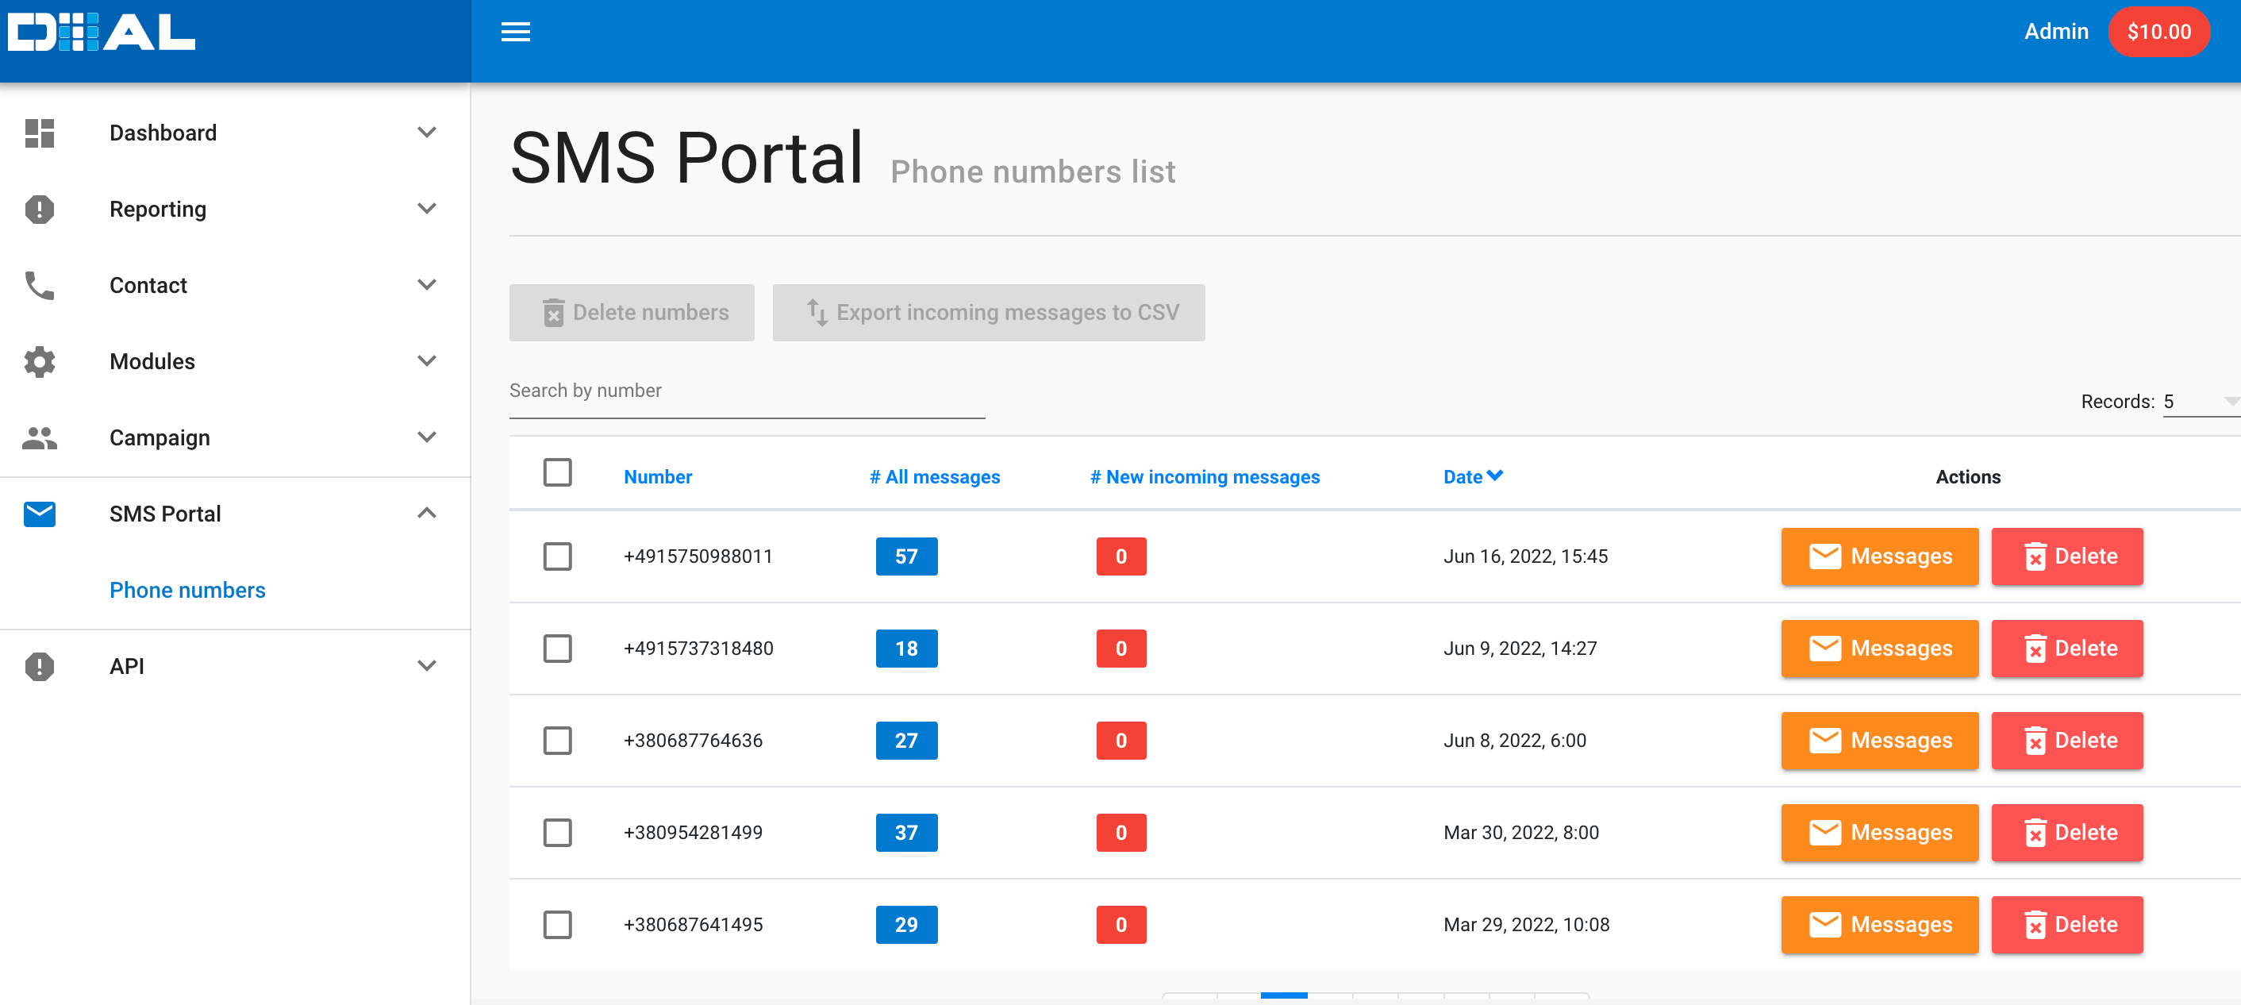2241x1005 pixels.
Task: Click the Campaign people icon
Action: point(39,437)
